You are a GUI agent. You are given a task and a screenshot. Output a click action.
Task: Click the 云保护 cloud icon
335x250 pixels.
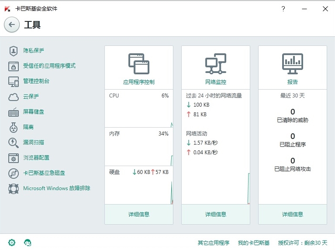(x=14, y=97)
